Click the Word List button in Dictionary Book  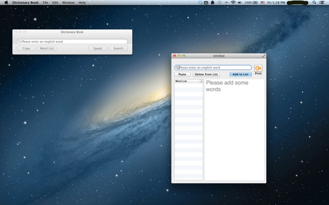(x=46, y=48)
